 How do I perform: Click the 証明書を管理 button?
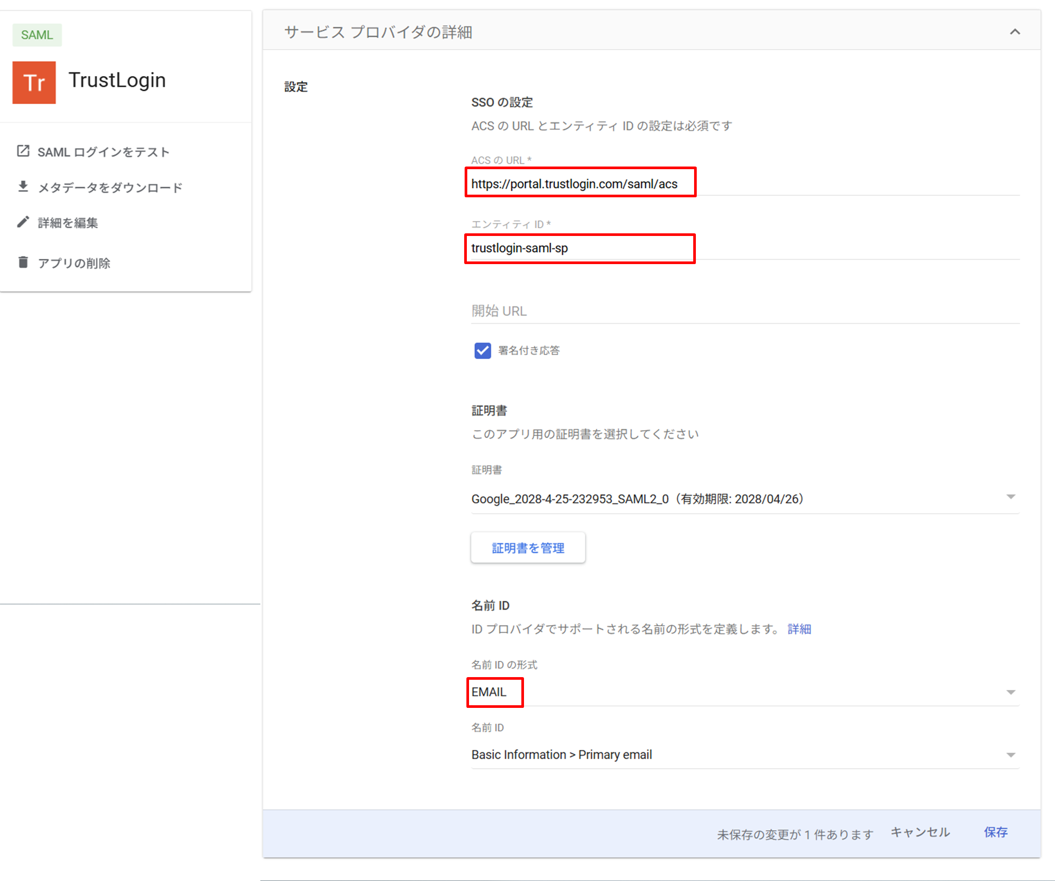528,547
